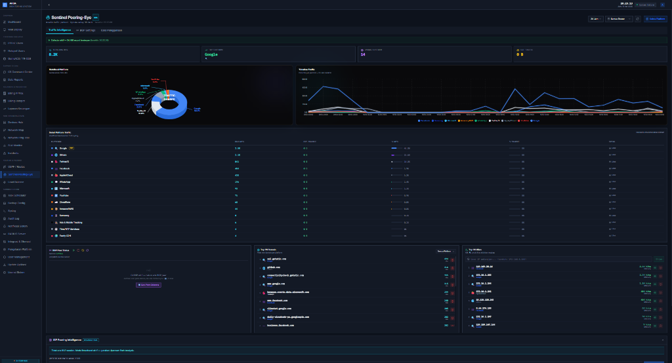672x363 pixels.
Task: Click the IP search field in Top Clients
Action: [559, 259]
